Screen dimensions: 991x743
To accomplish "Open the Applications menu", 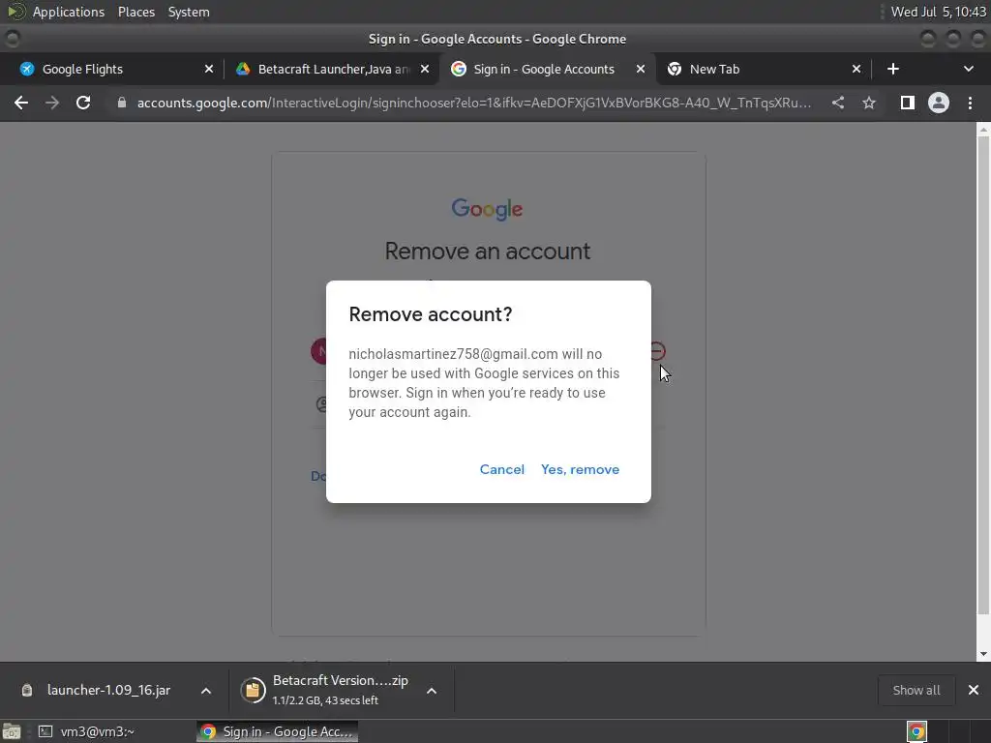I will click(x=69, y=12).
